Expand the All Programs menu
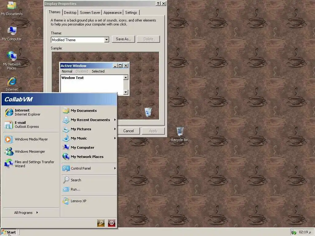This screenshot has width=315, height=236. pos(26,213)
